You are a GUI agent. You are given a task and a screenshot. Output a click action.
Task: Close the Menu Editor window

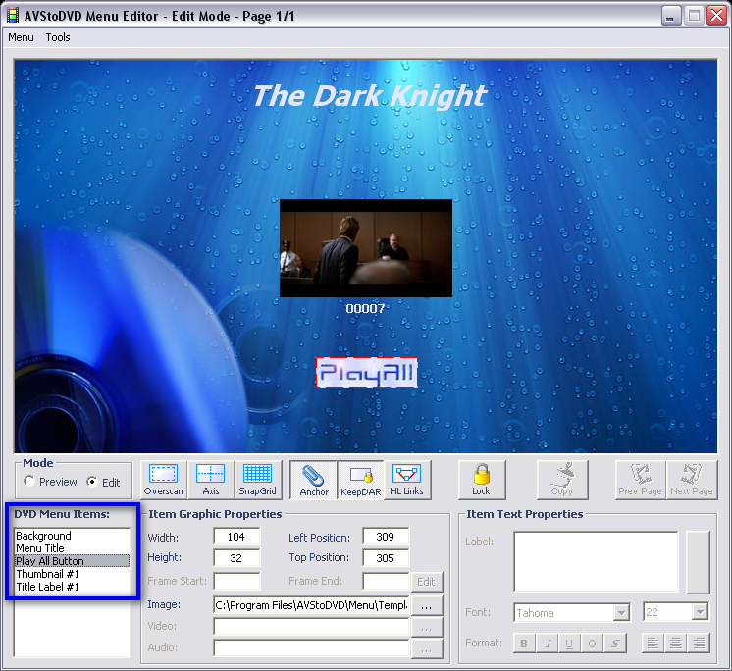click(x=715, y=16)
